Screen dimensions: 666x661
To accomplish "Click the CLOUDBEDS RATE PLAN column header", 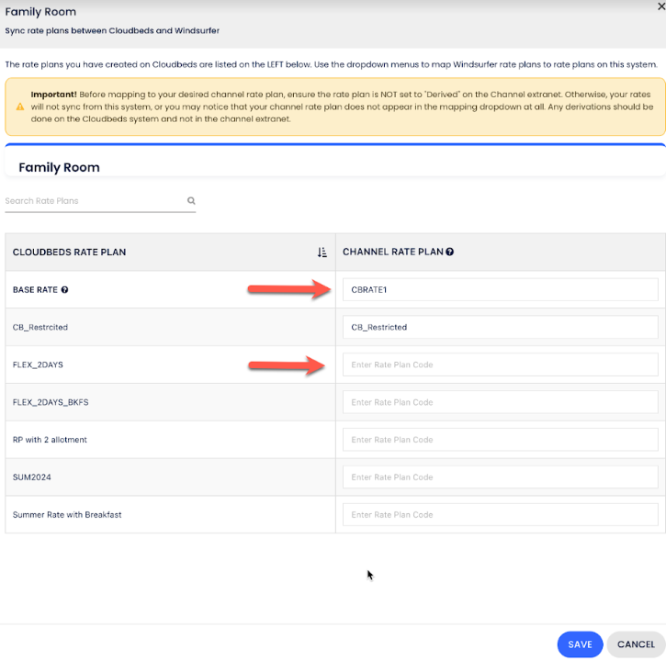I will click(x=69, y=252).
